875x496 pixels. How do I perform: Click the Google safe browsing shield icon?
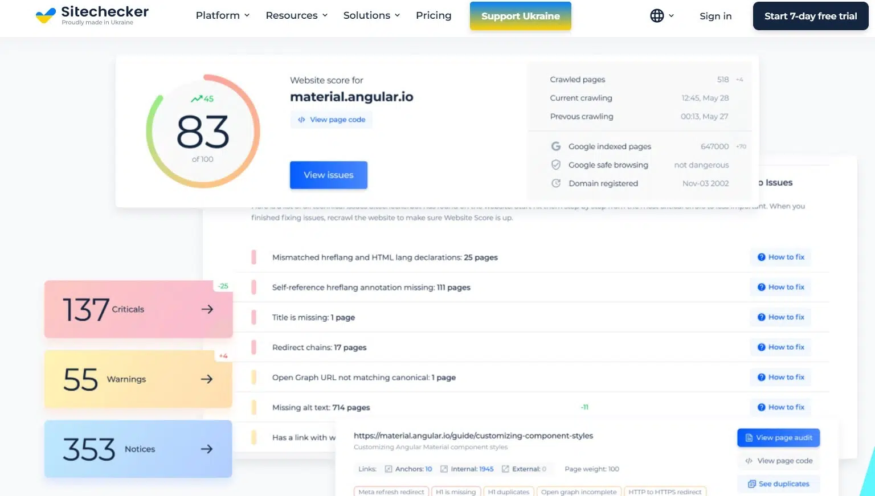click(556, 165)
